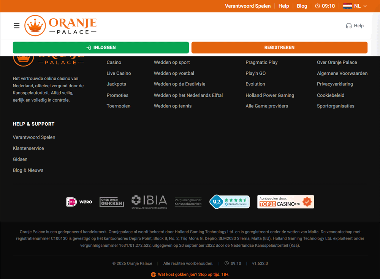
Task: Click the Wero payment logo
Action: 86,202
